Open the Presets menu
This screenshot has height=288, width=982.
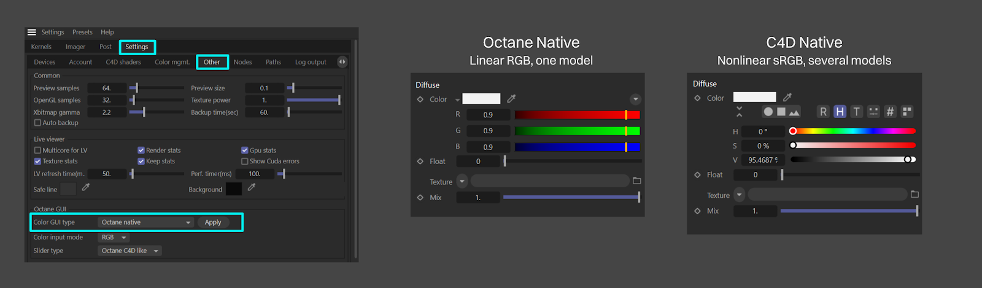click(x=82, y=33)
